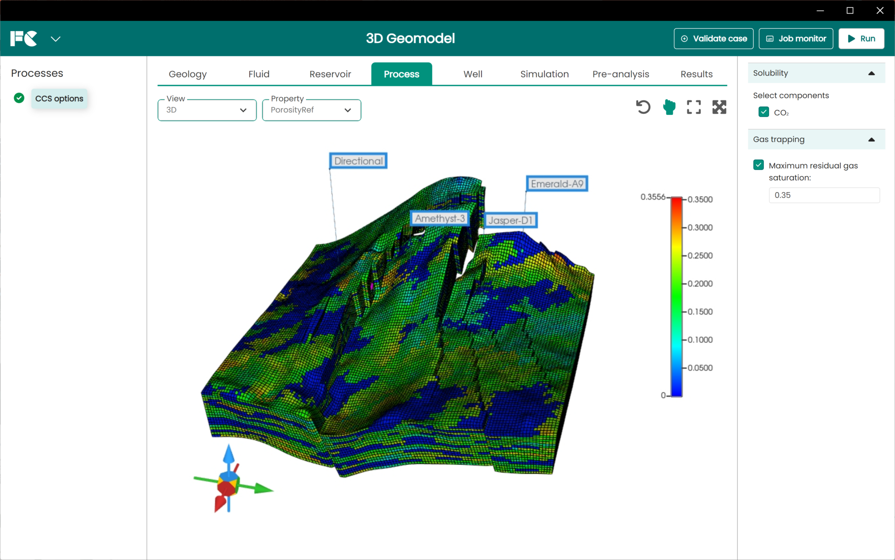Collapse the Solubility section
Viewport: 895px width, 560px height.
tap(871, 73)
